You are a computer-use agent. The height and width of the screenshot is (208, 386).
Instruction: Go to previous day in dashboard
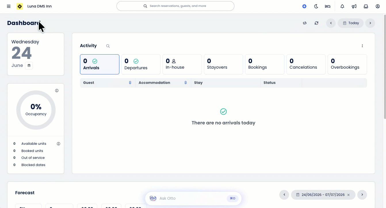[331, 23]
